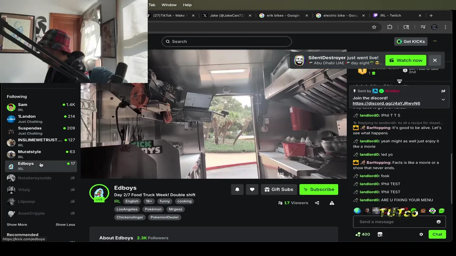This screenshot has height=256, width=456.
Task: Collapse the chat leaderboard arrow
Action: tap(399, 81)
